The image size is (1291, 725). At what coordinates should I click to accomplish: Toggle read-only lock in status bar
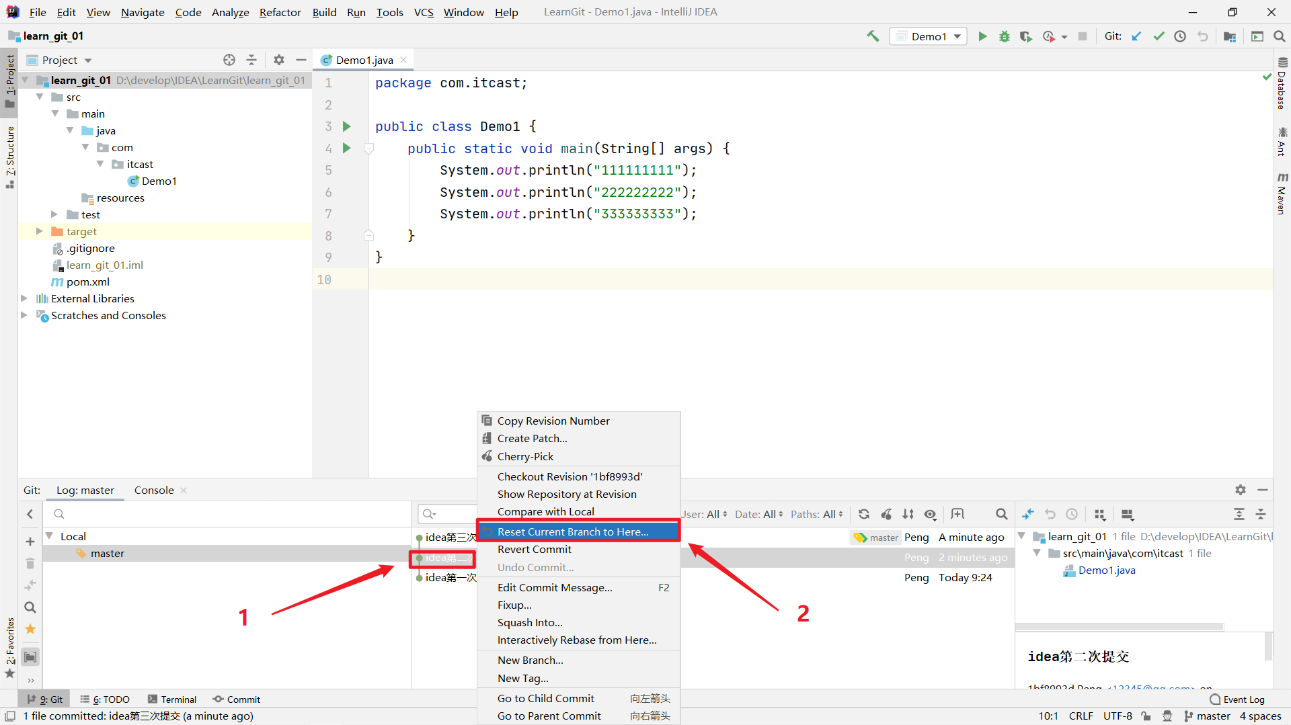point(1146,716)
